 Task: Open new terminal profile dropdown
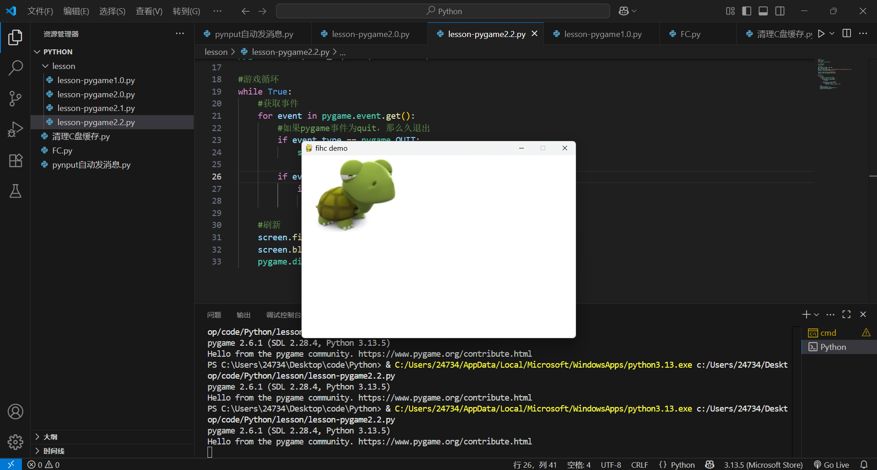(816, 315)
